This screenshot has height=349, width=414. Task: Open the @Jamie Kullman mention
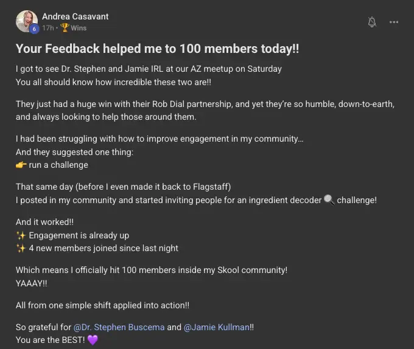(217, 327)
